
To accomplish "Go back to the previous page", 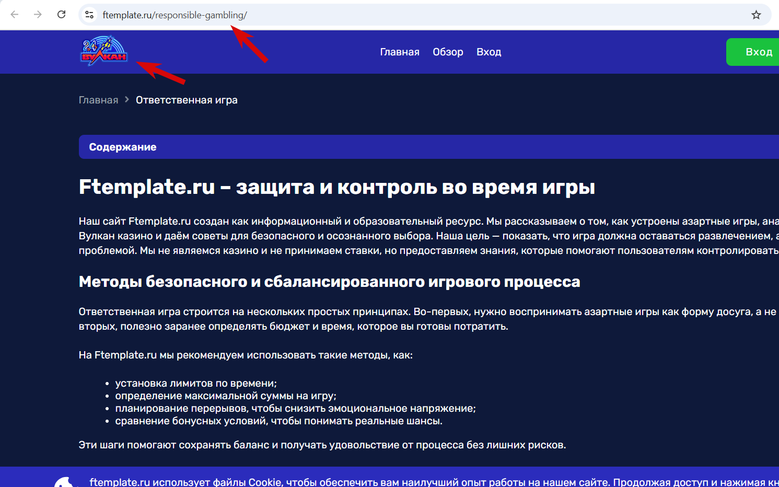I will pos(15,15).
